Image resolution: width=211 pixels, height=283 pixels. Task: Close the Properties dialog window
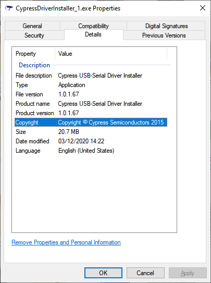[203, 8]
